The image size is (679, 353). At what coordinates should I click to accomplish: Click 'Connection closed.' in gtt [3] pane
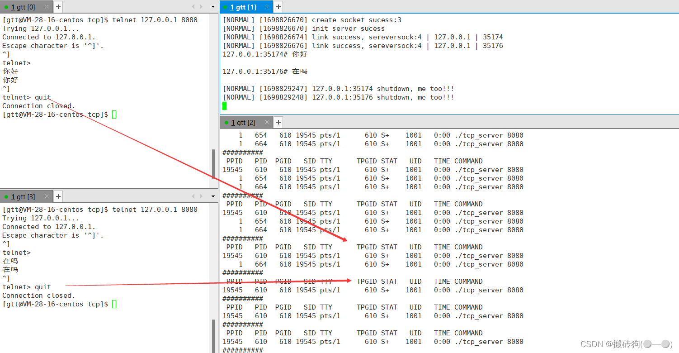[x=39, y=296]
